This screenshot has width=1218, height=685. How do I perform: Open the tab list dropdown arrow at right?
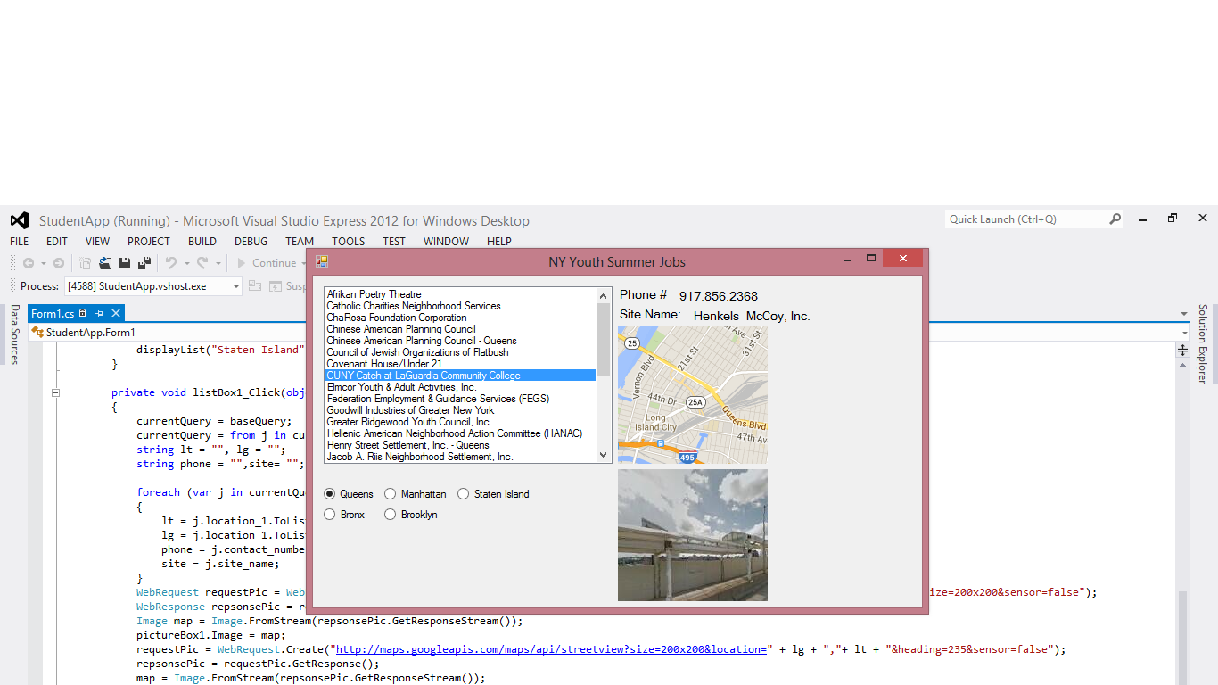click(x=1184, y=314)
